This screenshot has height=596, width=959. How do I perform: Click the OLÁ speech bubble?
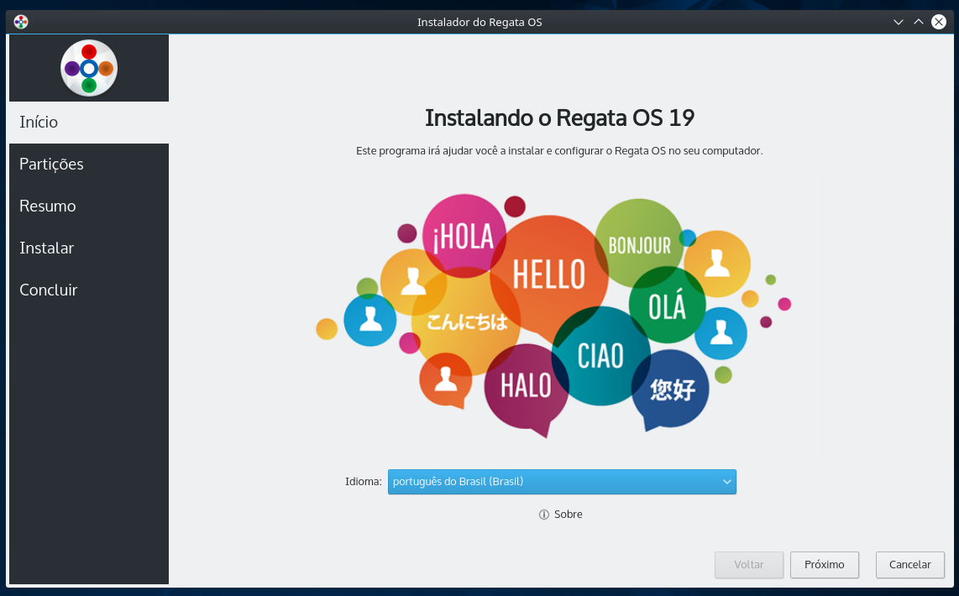point(668,307)
